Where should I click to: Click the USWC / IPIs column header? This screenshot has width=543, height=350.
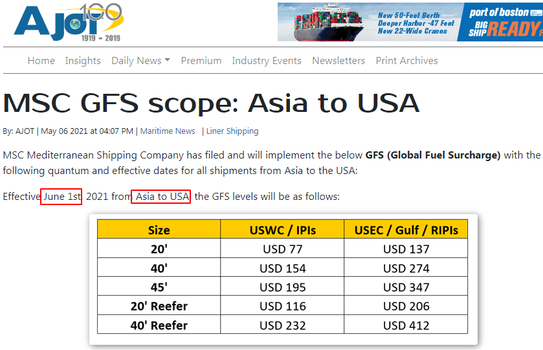[283, 230]
